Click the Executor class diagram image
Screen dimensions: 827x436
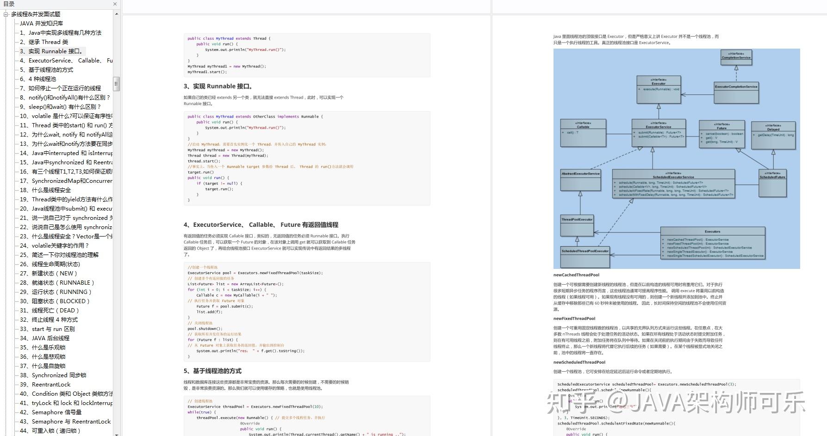pos(677,159)
